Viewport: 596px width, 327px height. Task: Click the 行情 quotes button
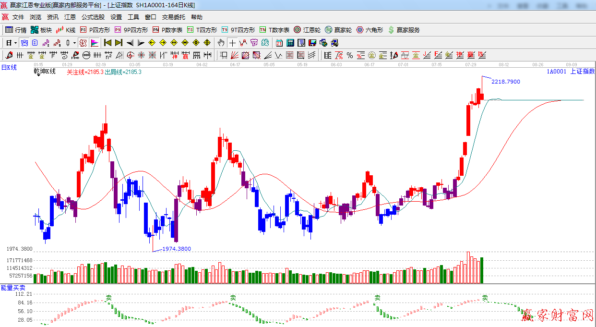[16, 30]
